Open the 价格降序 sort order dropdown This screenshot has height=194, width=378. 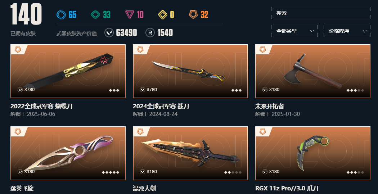click(347, 31)
